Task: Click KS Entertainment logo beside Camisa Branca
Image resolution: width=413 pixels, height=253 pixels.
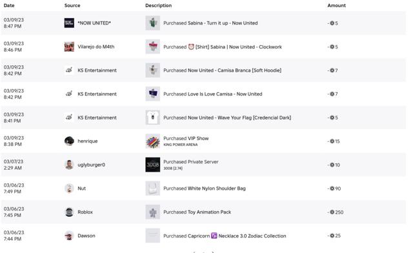Action: (69, 70)
